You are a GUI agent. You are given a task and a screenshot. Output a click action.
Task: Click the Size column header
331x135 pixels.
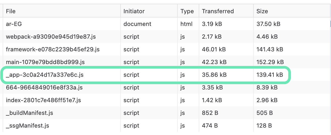coord(262,11)
